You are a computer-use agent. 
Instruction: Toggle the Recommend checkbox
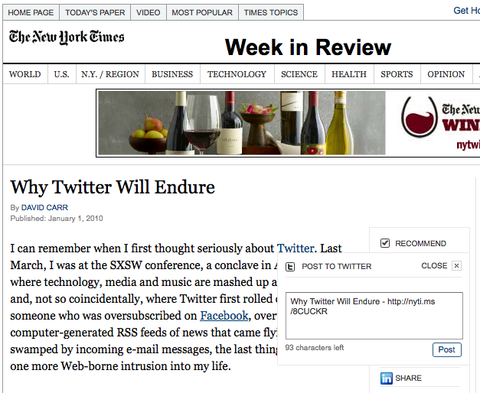(x=385, y=243)
